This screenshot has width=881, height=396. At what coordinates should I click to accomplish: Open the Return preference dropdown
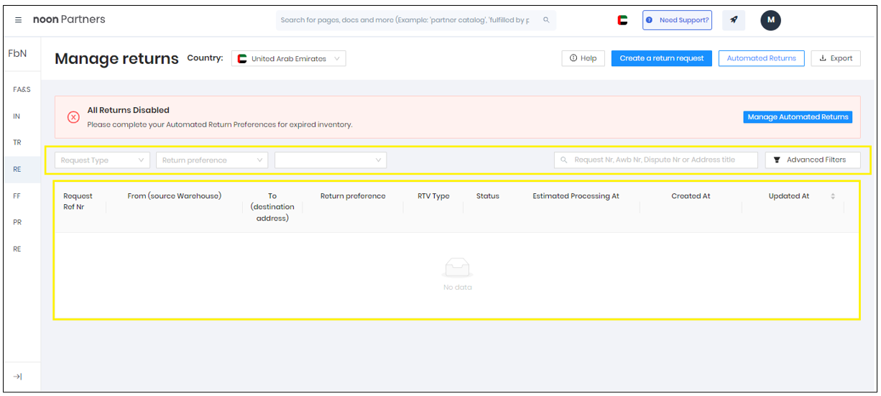pos(212,160)
